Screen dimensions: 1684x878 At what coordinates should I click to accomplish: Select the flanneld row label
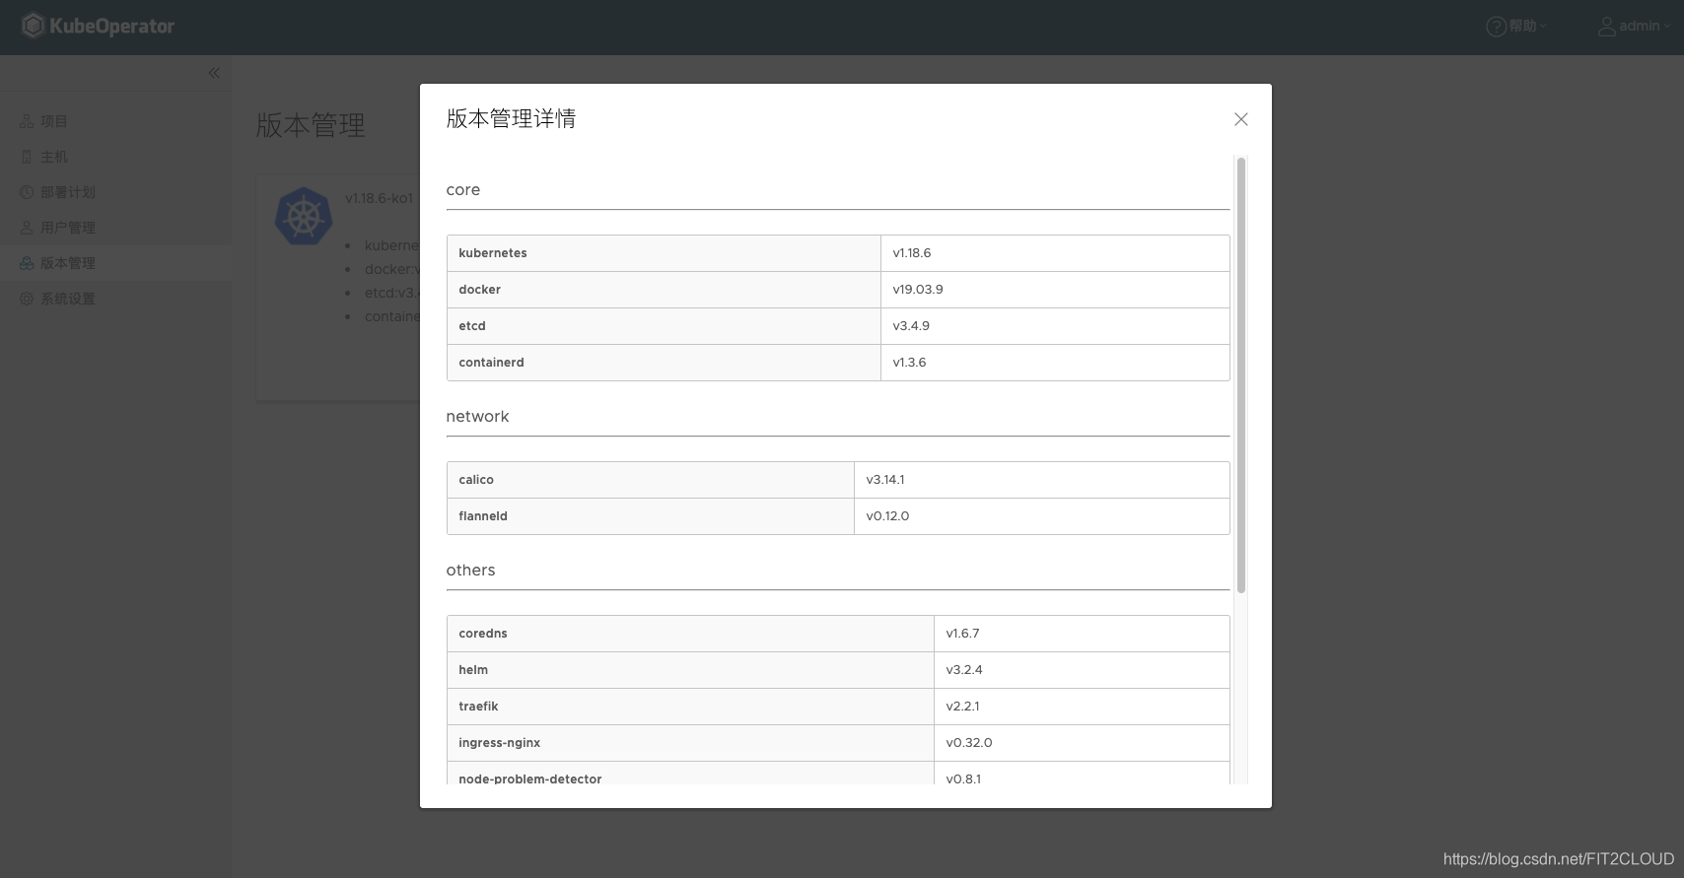(x=483, y=516)
